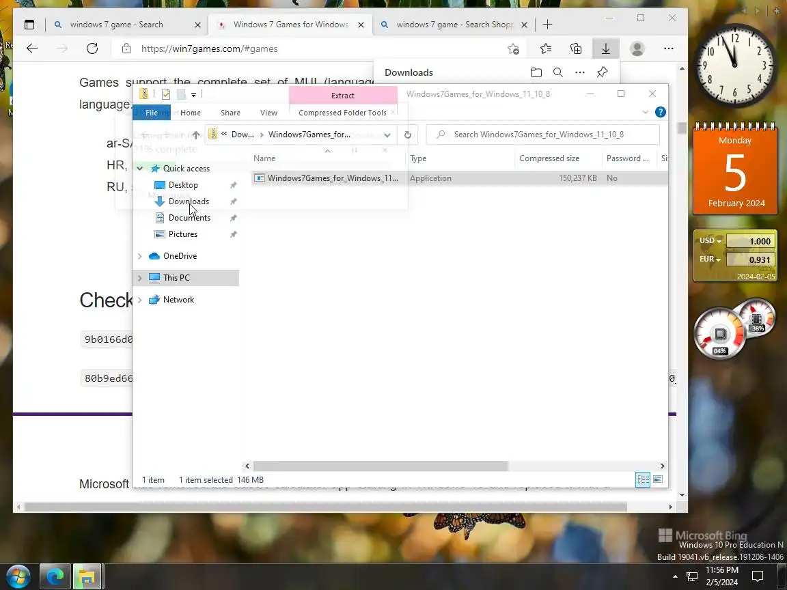Click New folder icon in Explorer quick access toolbar
787x590 pixels.
(x=182, y=94)
